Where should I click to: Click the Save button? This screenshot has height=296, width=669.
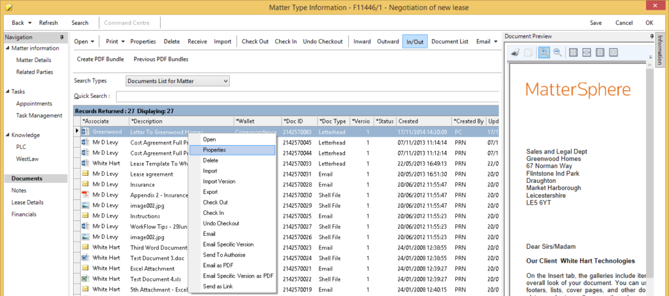[596, 23]
